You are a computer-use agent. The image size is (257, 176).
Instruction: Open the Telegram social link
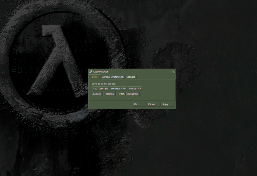pyautogui.click(x=109, y=94)
